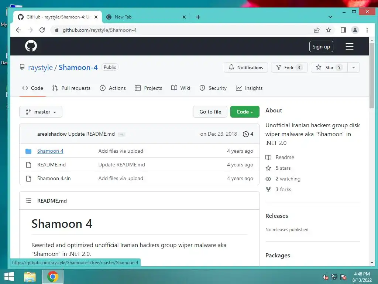This screenshot has width=378, height=284.
Task: Open the Shamoon 4 folder
Action: tap(50, 151)
